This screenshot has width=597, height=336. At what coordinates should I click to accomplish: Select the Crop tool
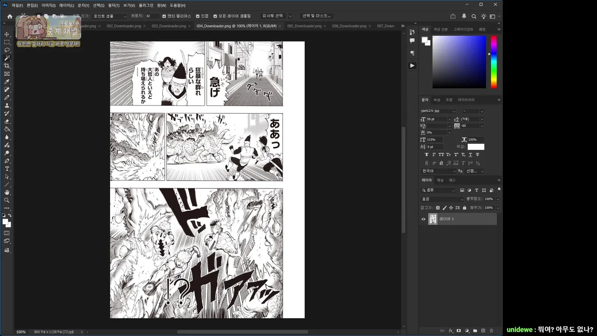pos(7,66)
